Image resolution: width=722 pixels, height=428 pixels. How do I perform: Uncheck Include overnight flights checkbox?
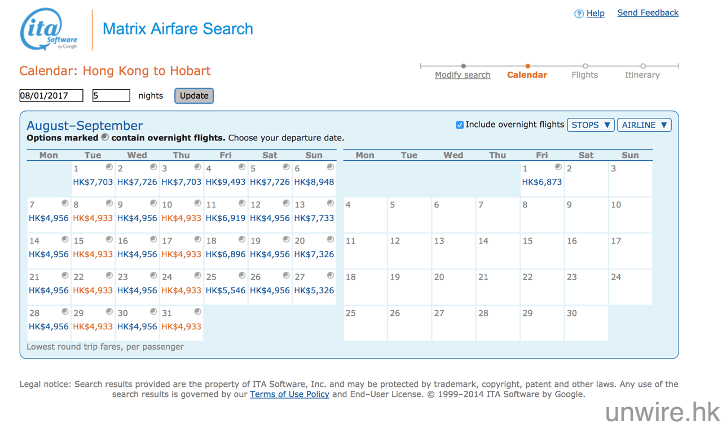click(459, 125)
